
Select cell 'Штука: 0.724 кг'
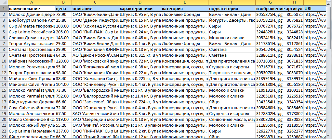click(x=140, y=102)
